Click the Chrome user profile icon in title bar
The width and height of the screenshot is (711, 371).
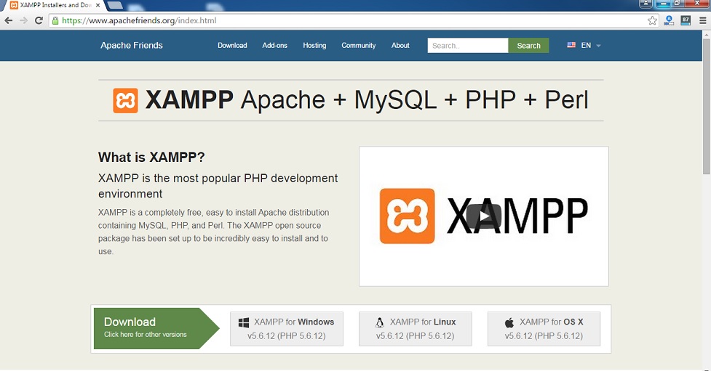[646, 4]
